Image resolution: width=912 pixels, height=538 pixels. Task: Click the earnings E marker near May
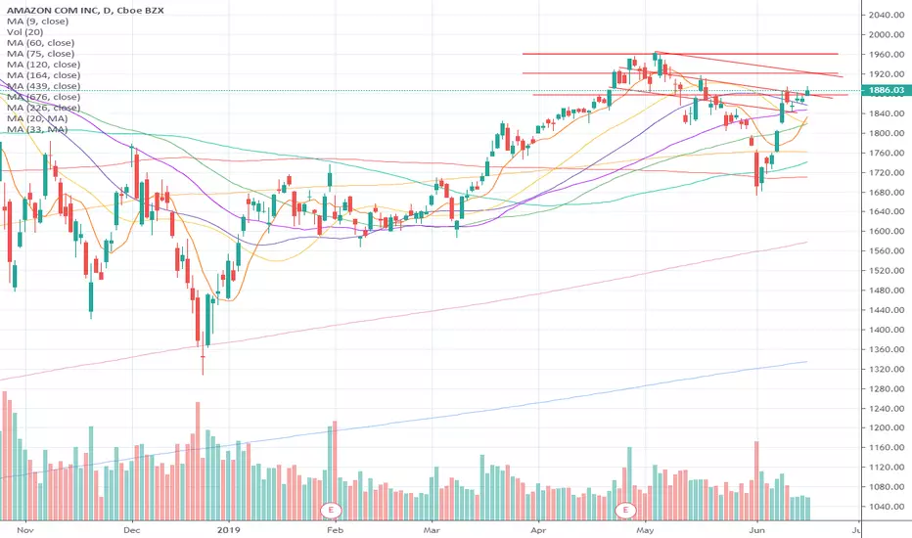tap(626, 511)
